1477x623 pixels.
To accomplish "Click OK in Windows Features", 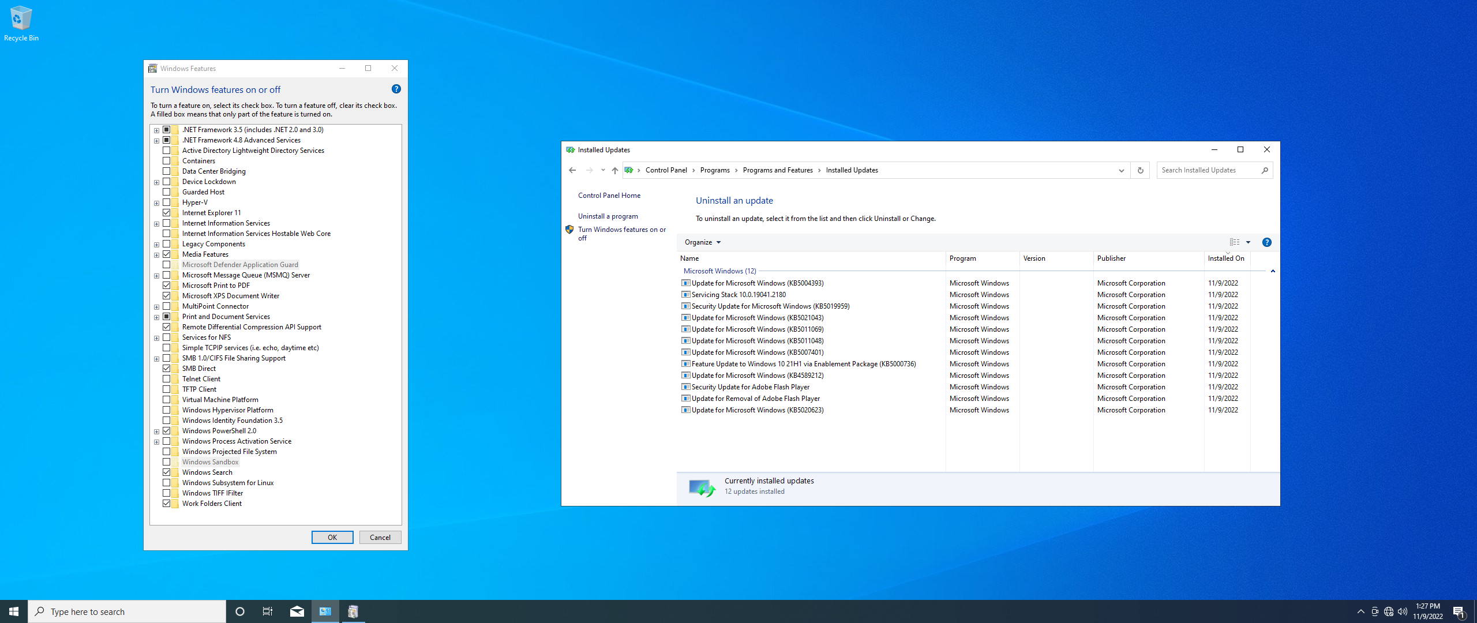I will [332, 537].
